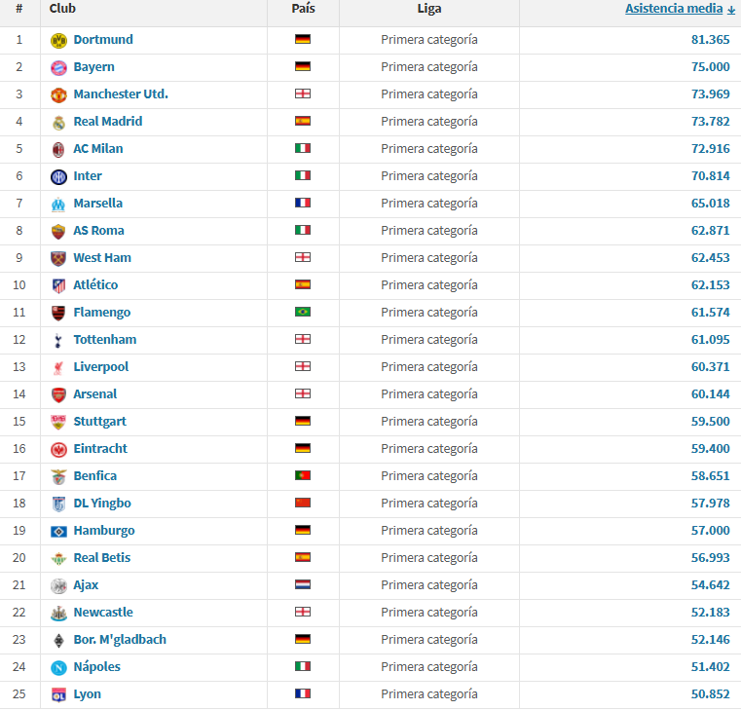The width and height of the screenshot is (741, 710).
Task: Sort by Asistencia media column
Action: click(x=674, y=9)
